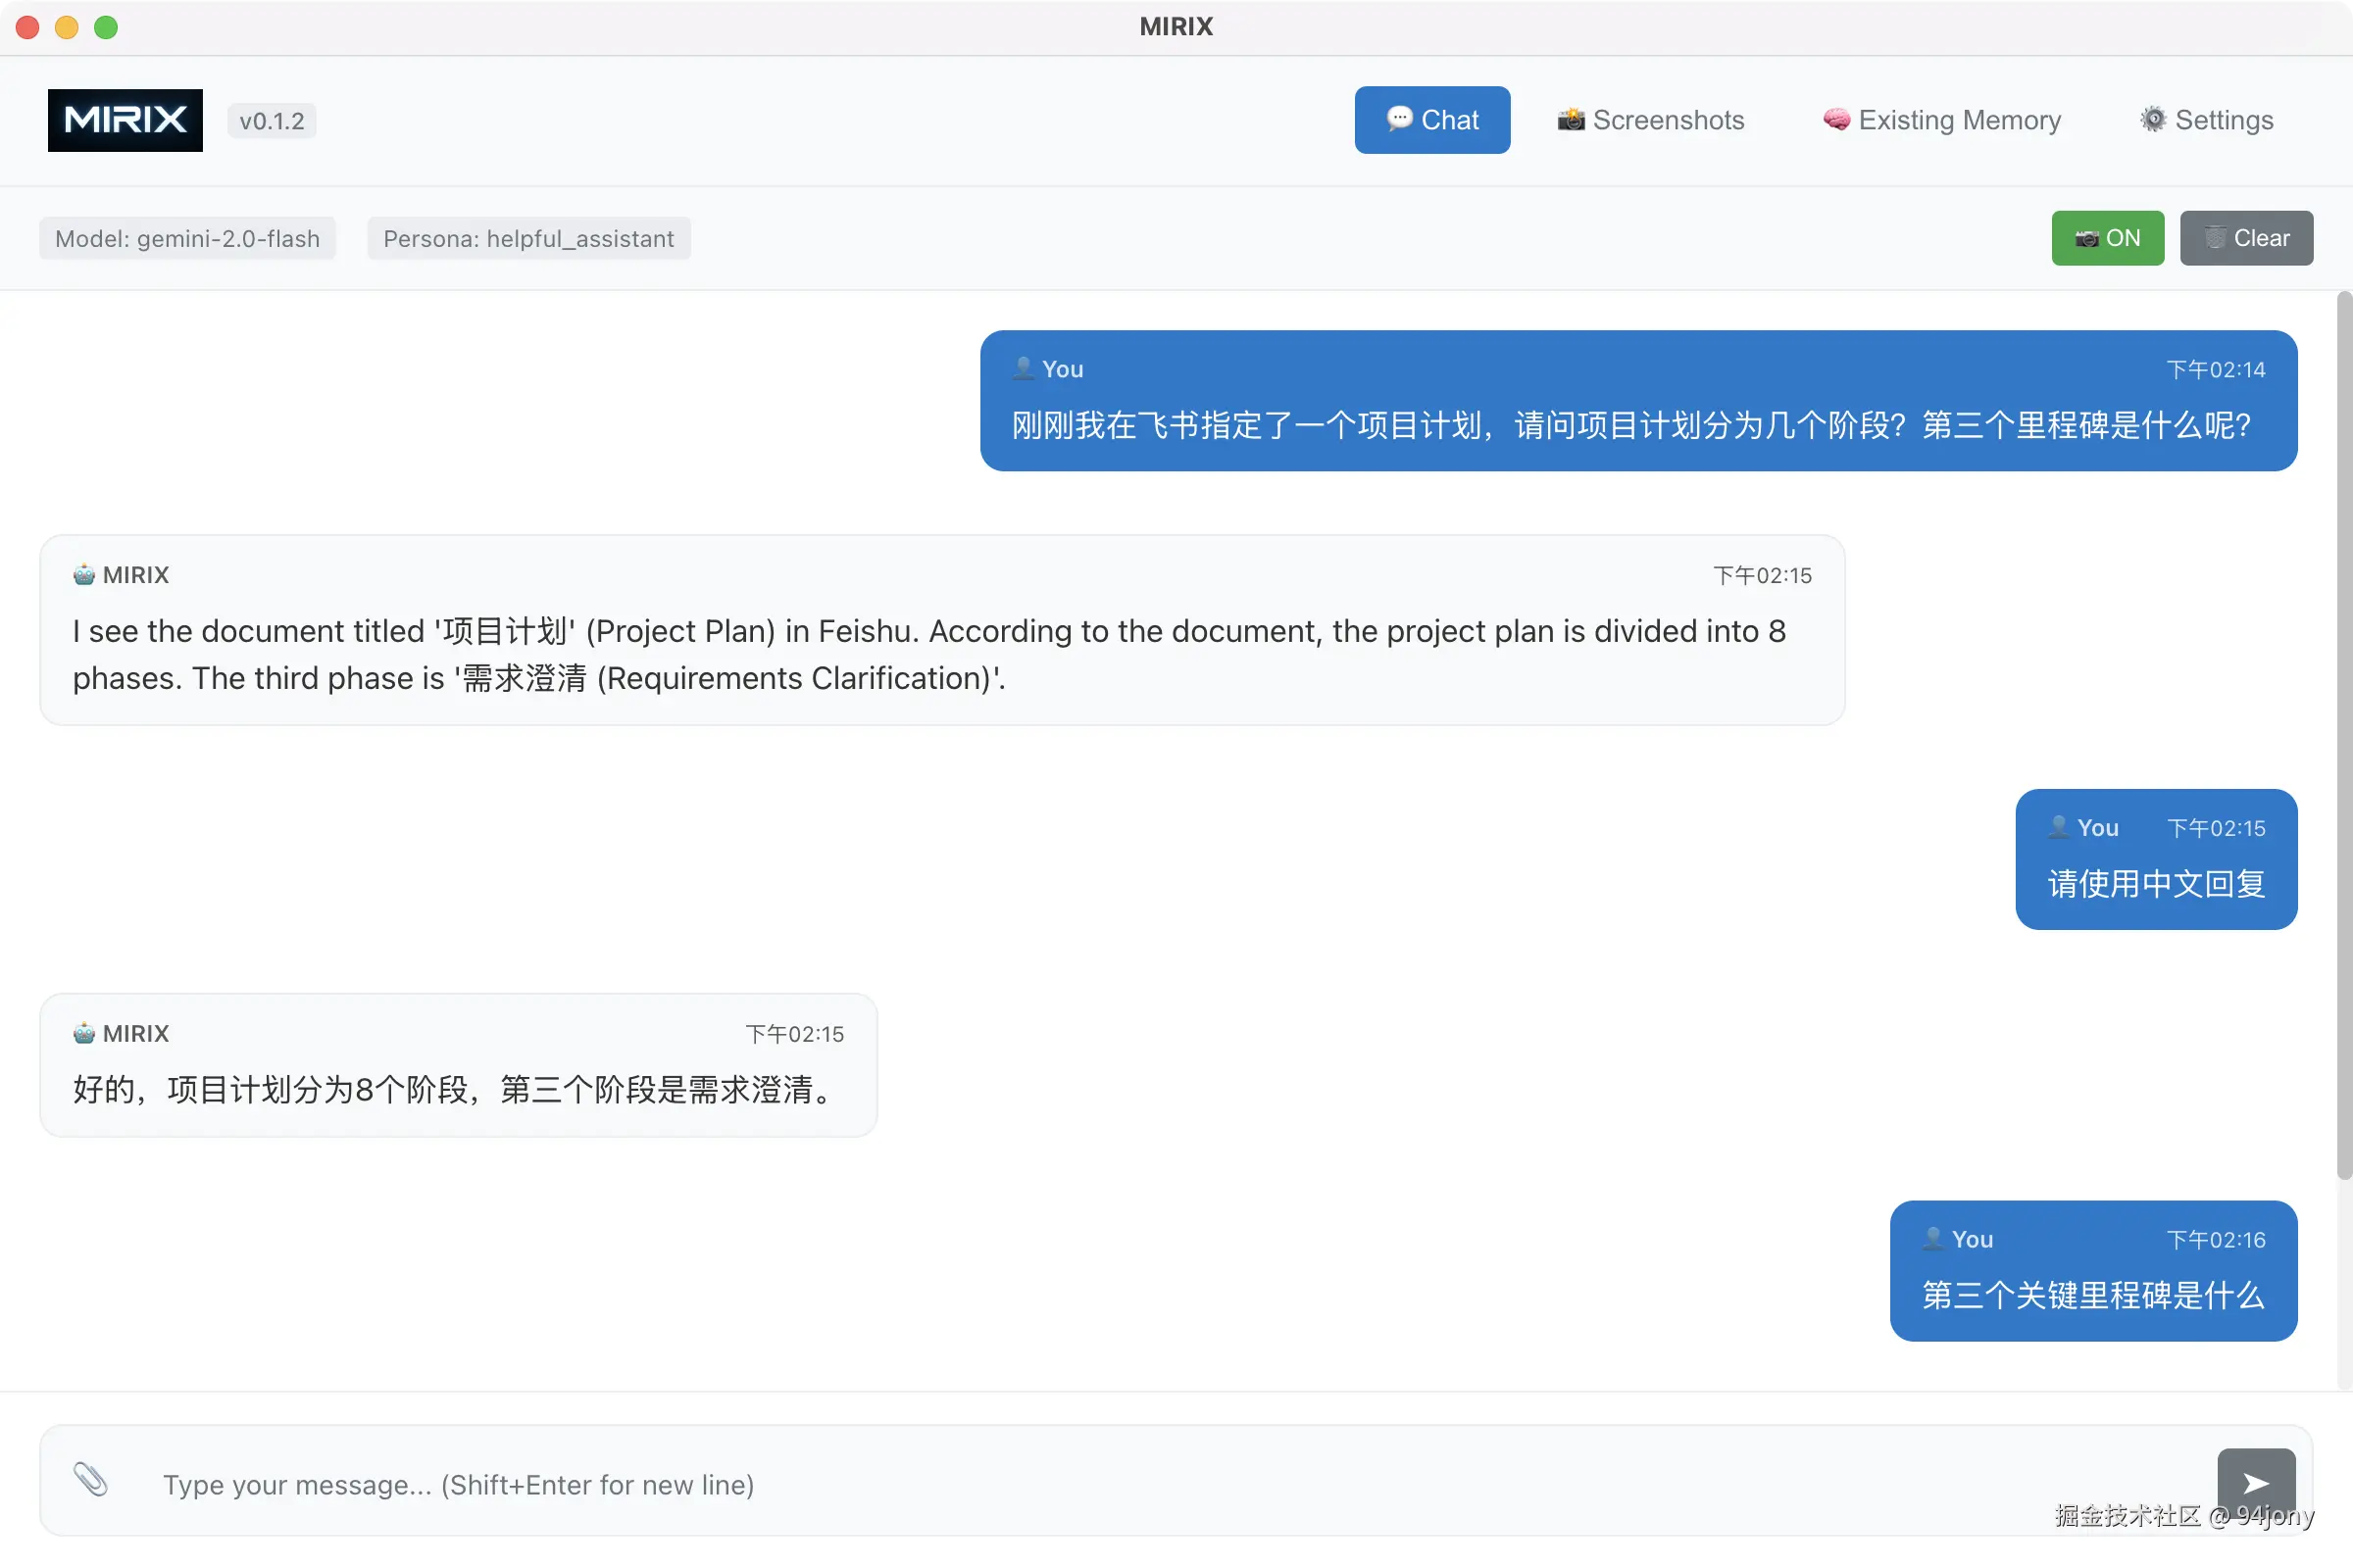Viewport: 2353px width, 1568px height.
Task: Click user avatar on latest You message
Action: click(x=1932, y=1238)
